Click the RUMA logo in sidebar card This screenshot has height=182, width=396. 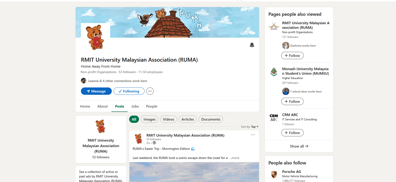101,126
